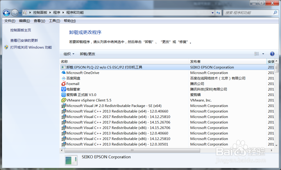Click the Back navigation arrow button
The height and width of the screenshot is (170, 281).
7,13
